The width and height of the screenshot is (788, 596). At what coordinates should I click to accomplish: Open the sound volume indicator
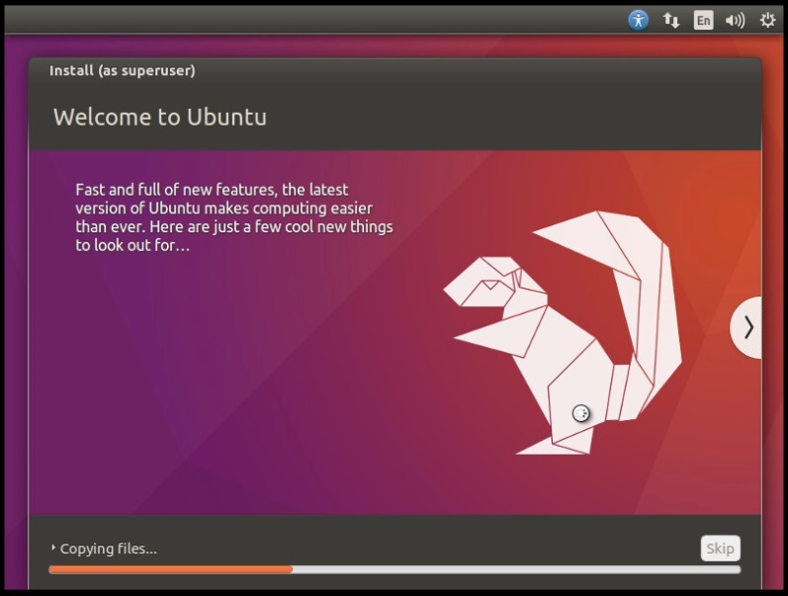735,20
